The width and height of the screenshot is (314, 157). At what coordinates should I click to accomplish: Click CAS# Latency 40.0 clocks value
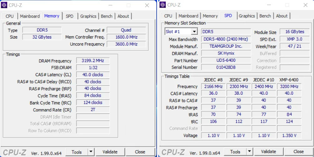coord(93,75)
